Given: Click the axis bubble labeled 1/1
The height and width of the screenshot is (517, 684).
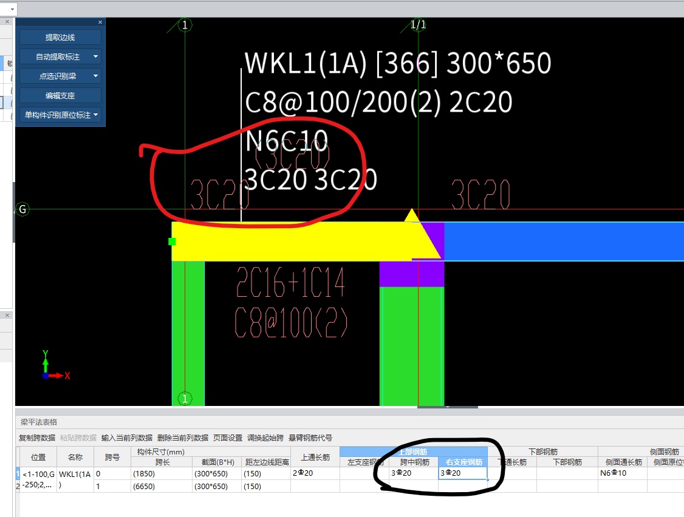Looking at the screenshot, I should (418, 25).
